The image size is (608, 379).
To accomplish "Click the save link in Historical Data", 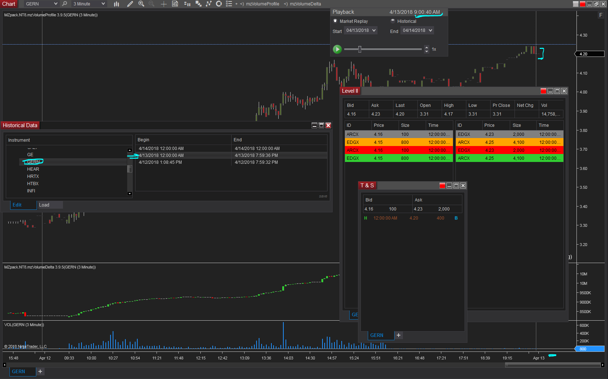I will [x=323, y=196].
